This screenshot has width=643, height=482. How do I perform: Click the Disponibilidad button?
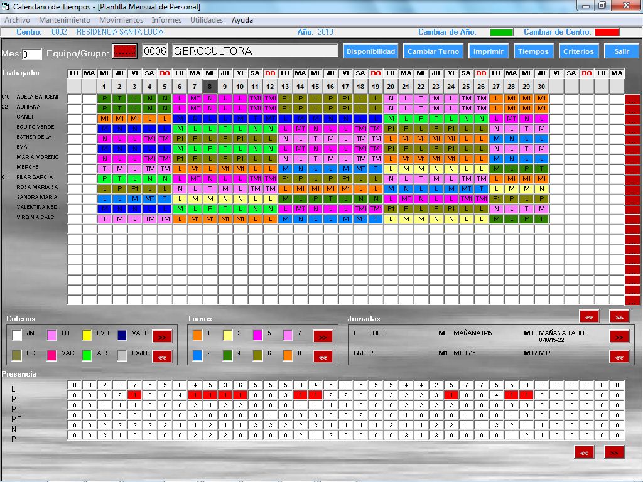coord(371,51)
